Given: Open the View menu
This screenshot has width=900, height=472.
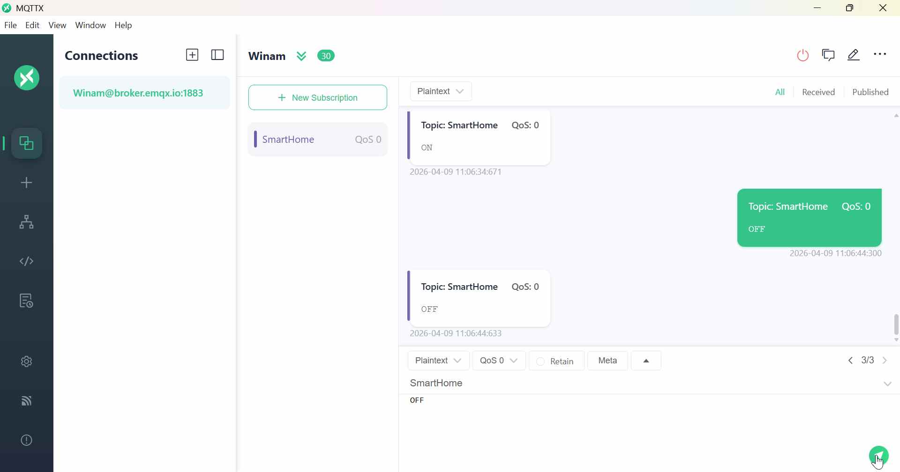Looking at the screenshot, I should click(58, 25).
